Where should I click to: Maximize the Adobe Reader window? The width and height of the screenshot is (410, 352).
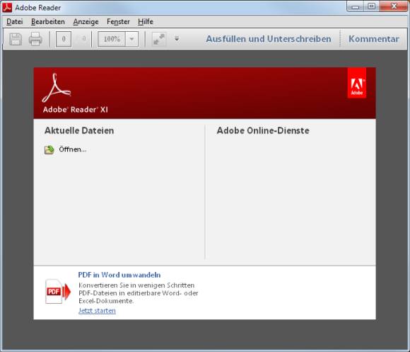coord(371,6)
